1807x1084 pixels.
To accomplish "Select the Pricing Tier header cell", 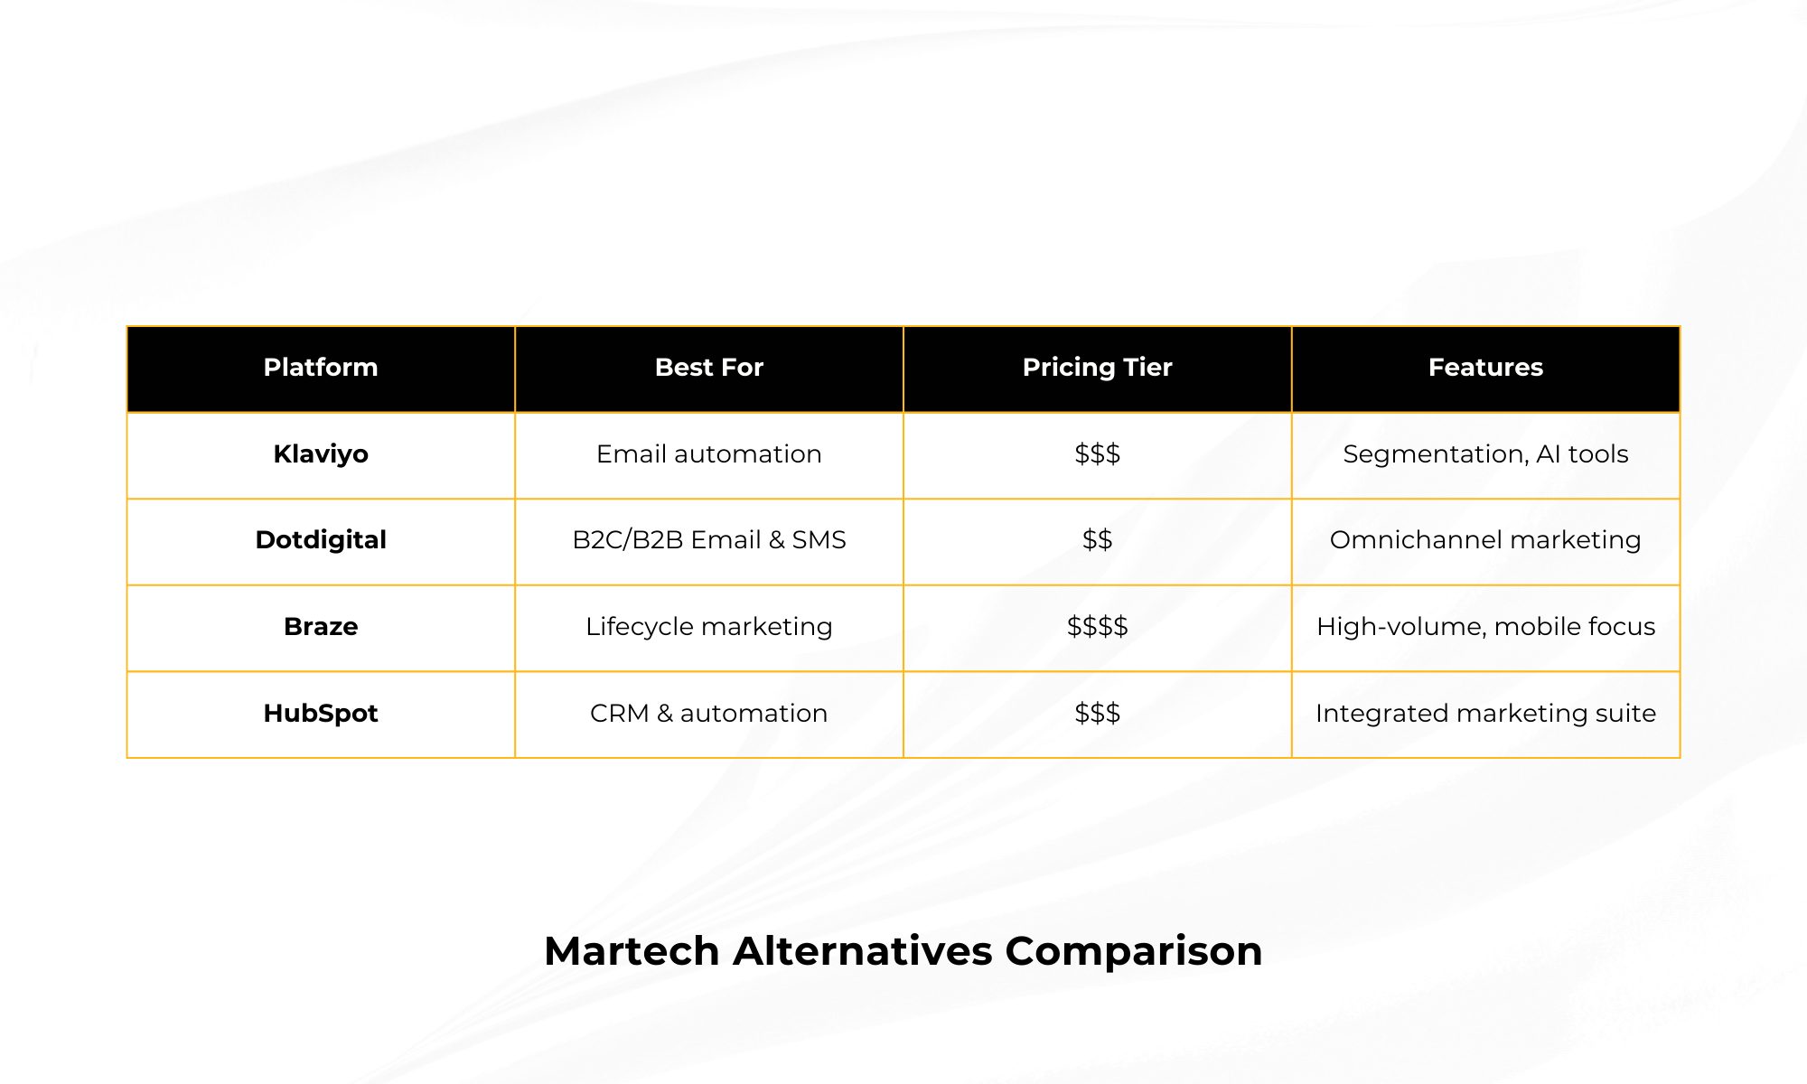I will point(1097,368).
